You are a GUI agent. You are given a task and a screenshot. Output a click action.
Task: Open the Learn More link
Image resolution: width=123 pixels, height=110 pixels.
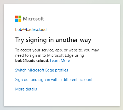coord(60,61)
